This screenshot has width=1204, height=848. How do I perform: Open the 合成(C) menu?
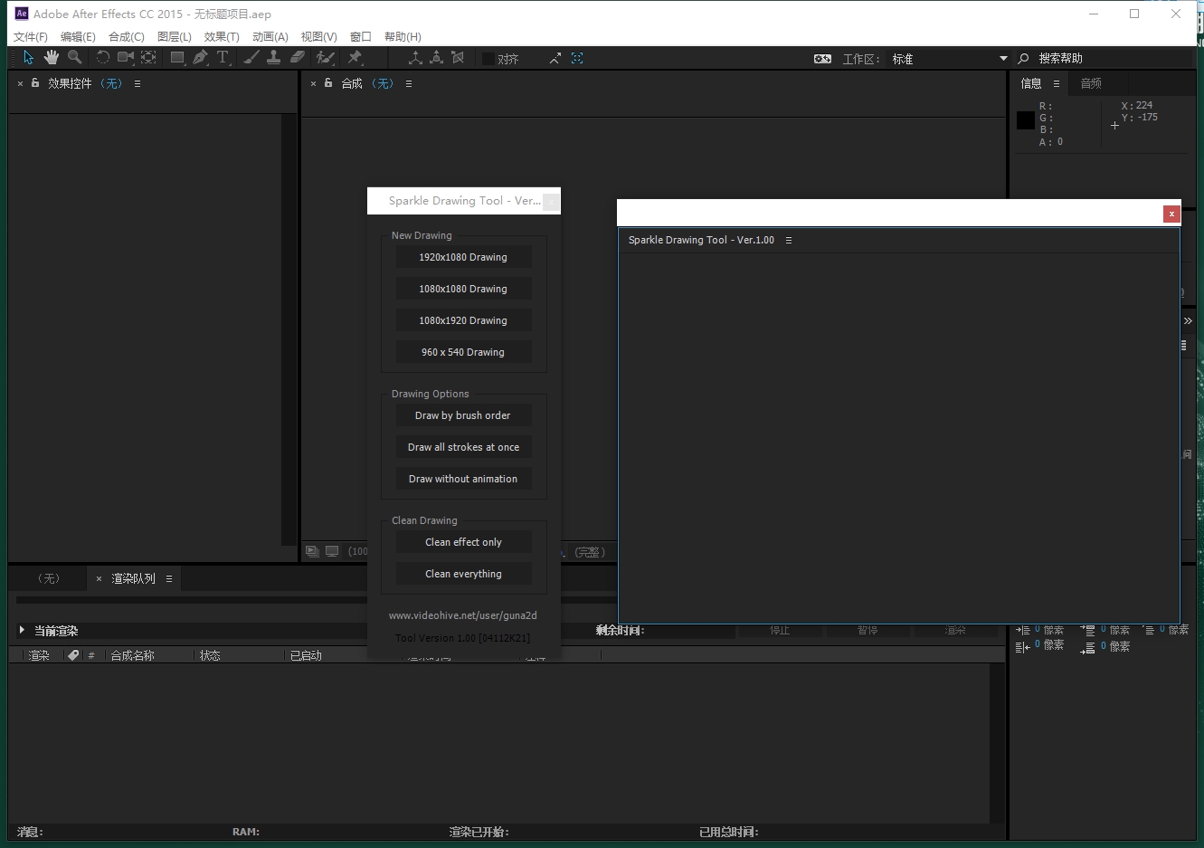127,37
